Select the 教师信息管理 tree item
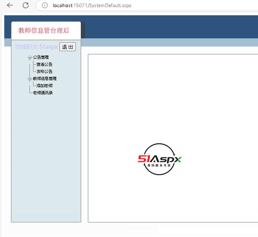 pyautogui.click(x=44, y=79)
